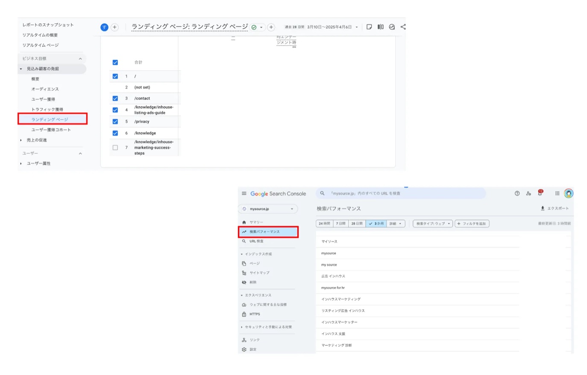Uncheck row 1 "/" checkbox
The image size is (587, 375).
click(x=115, y=76)
